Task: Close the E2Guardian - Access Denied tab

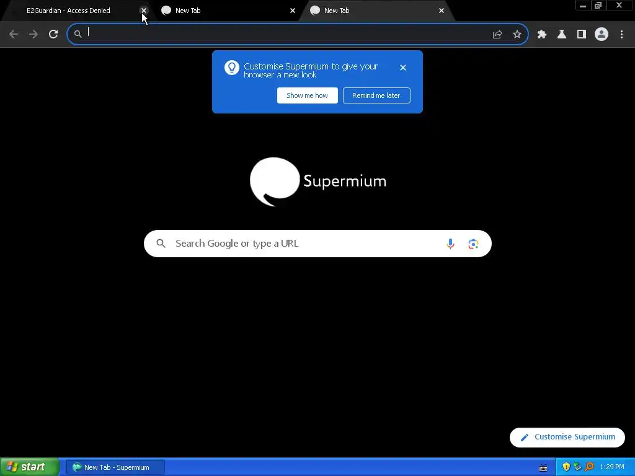Action: pos(143,11)
